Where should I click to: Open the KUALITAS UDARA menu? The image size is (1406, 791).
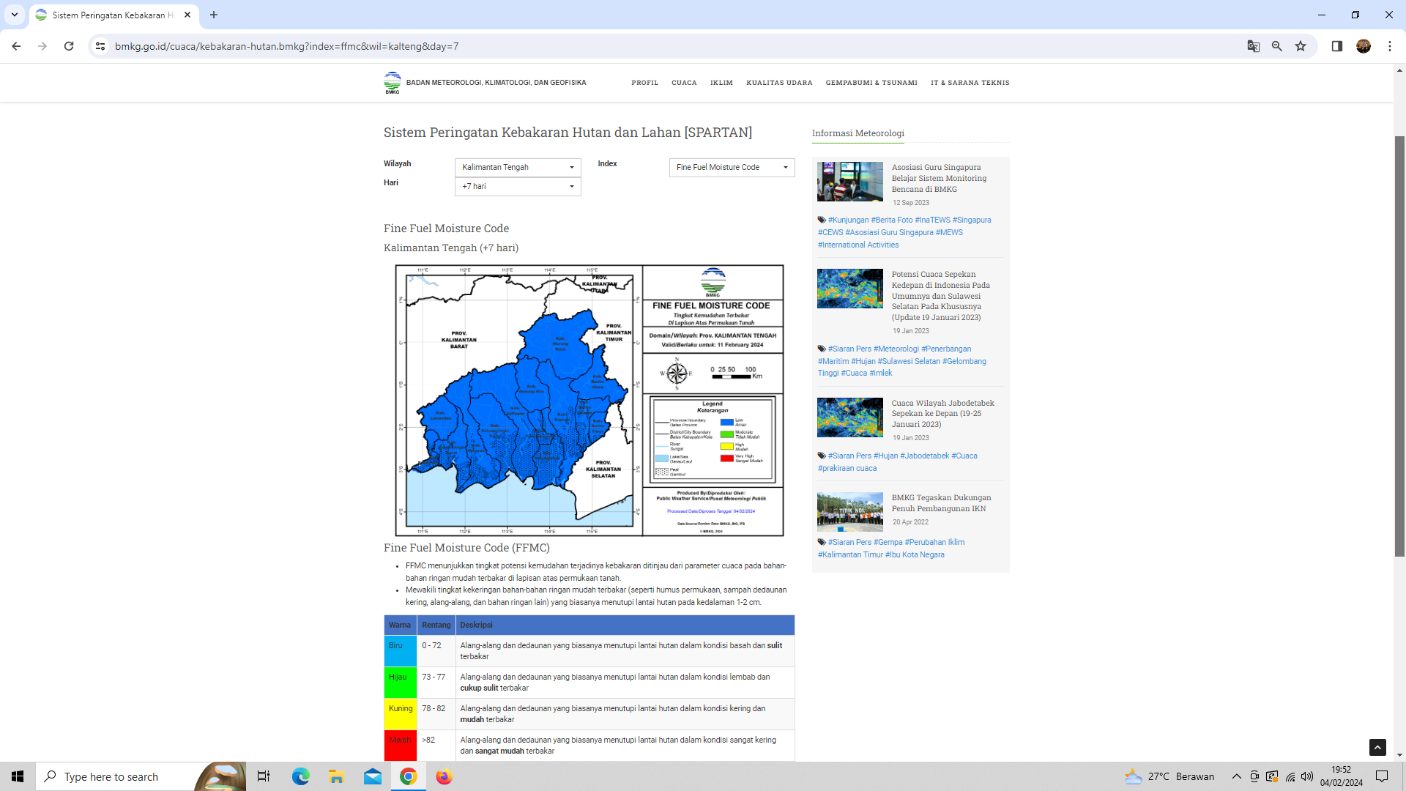[x=779, y=83]
